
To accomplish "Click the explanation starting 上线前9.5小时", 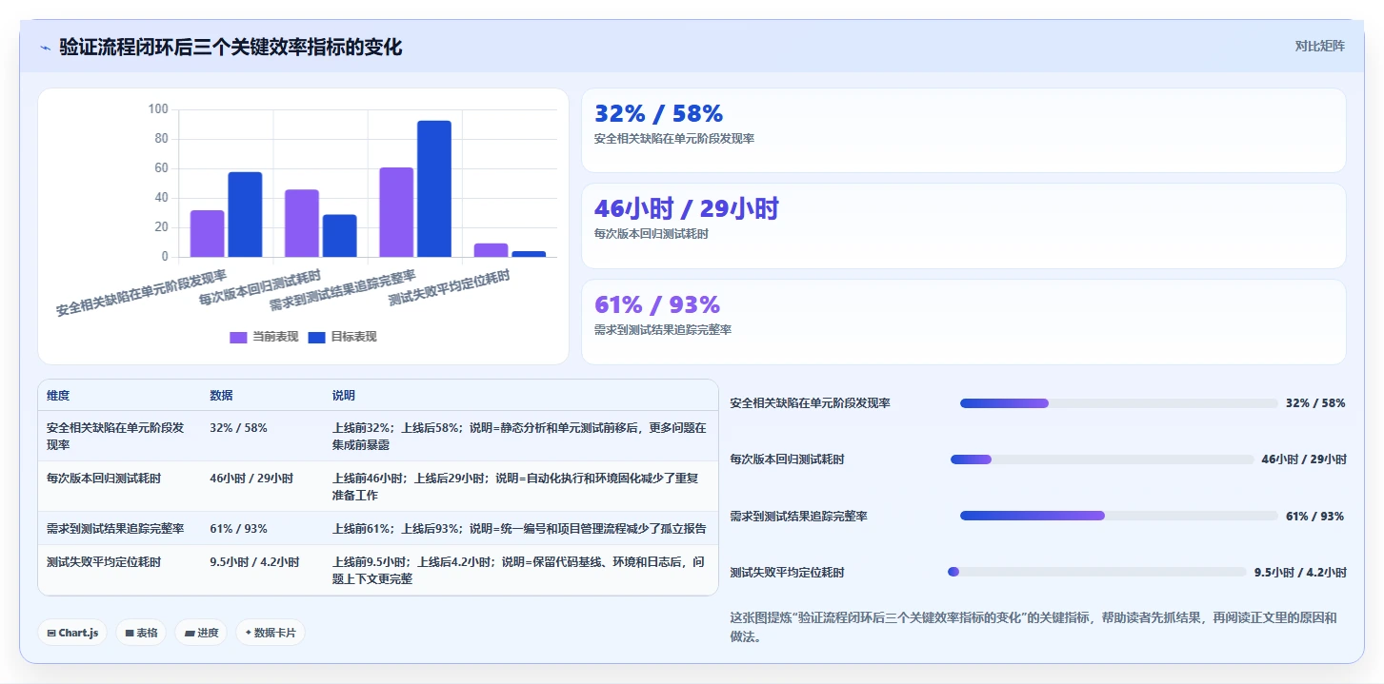I will pos(519,571).
